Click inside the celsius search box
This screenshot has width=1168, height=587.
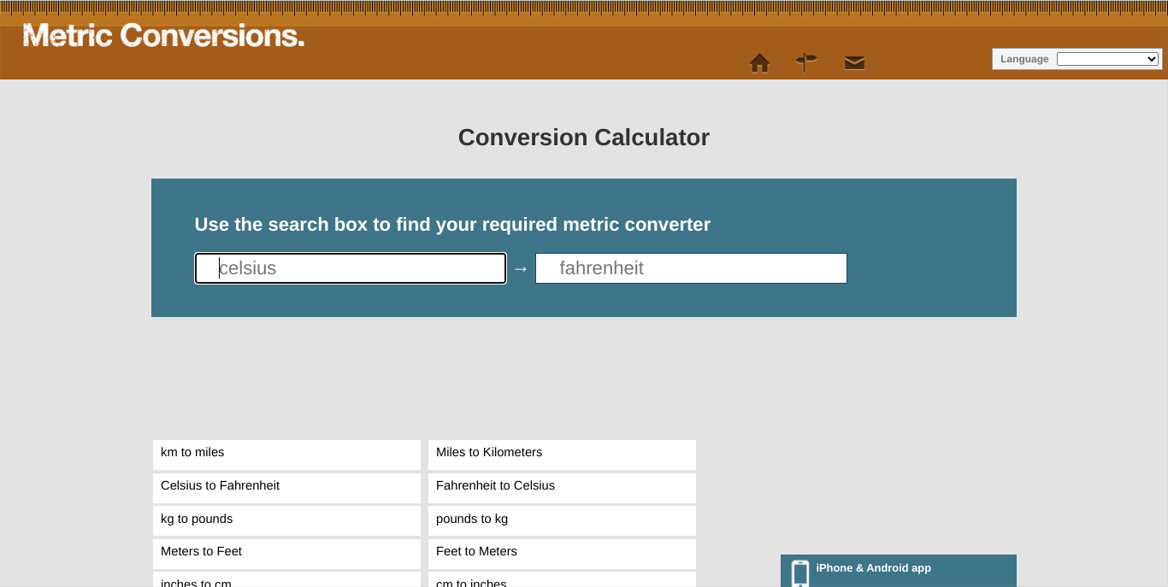point(350,267)
